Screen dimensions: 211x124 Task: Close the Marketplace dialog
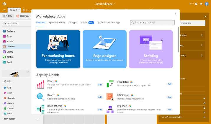pyautogui.click(x=175, y=14)
